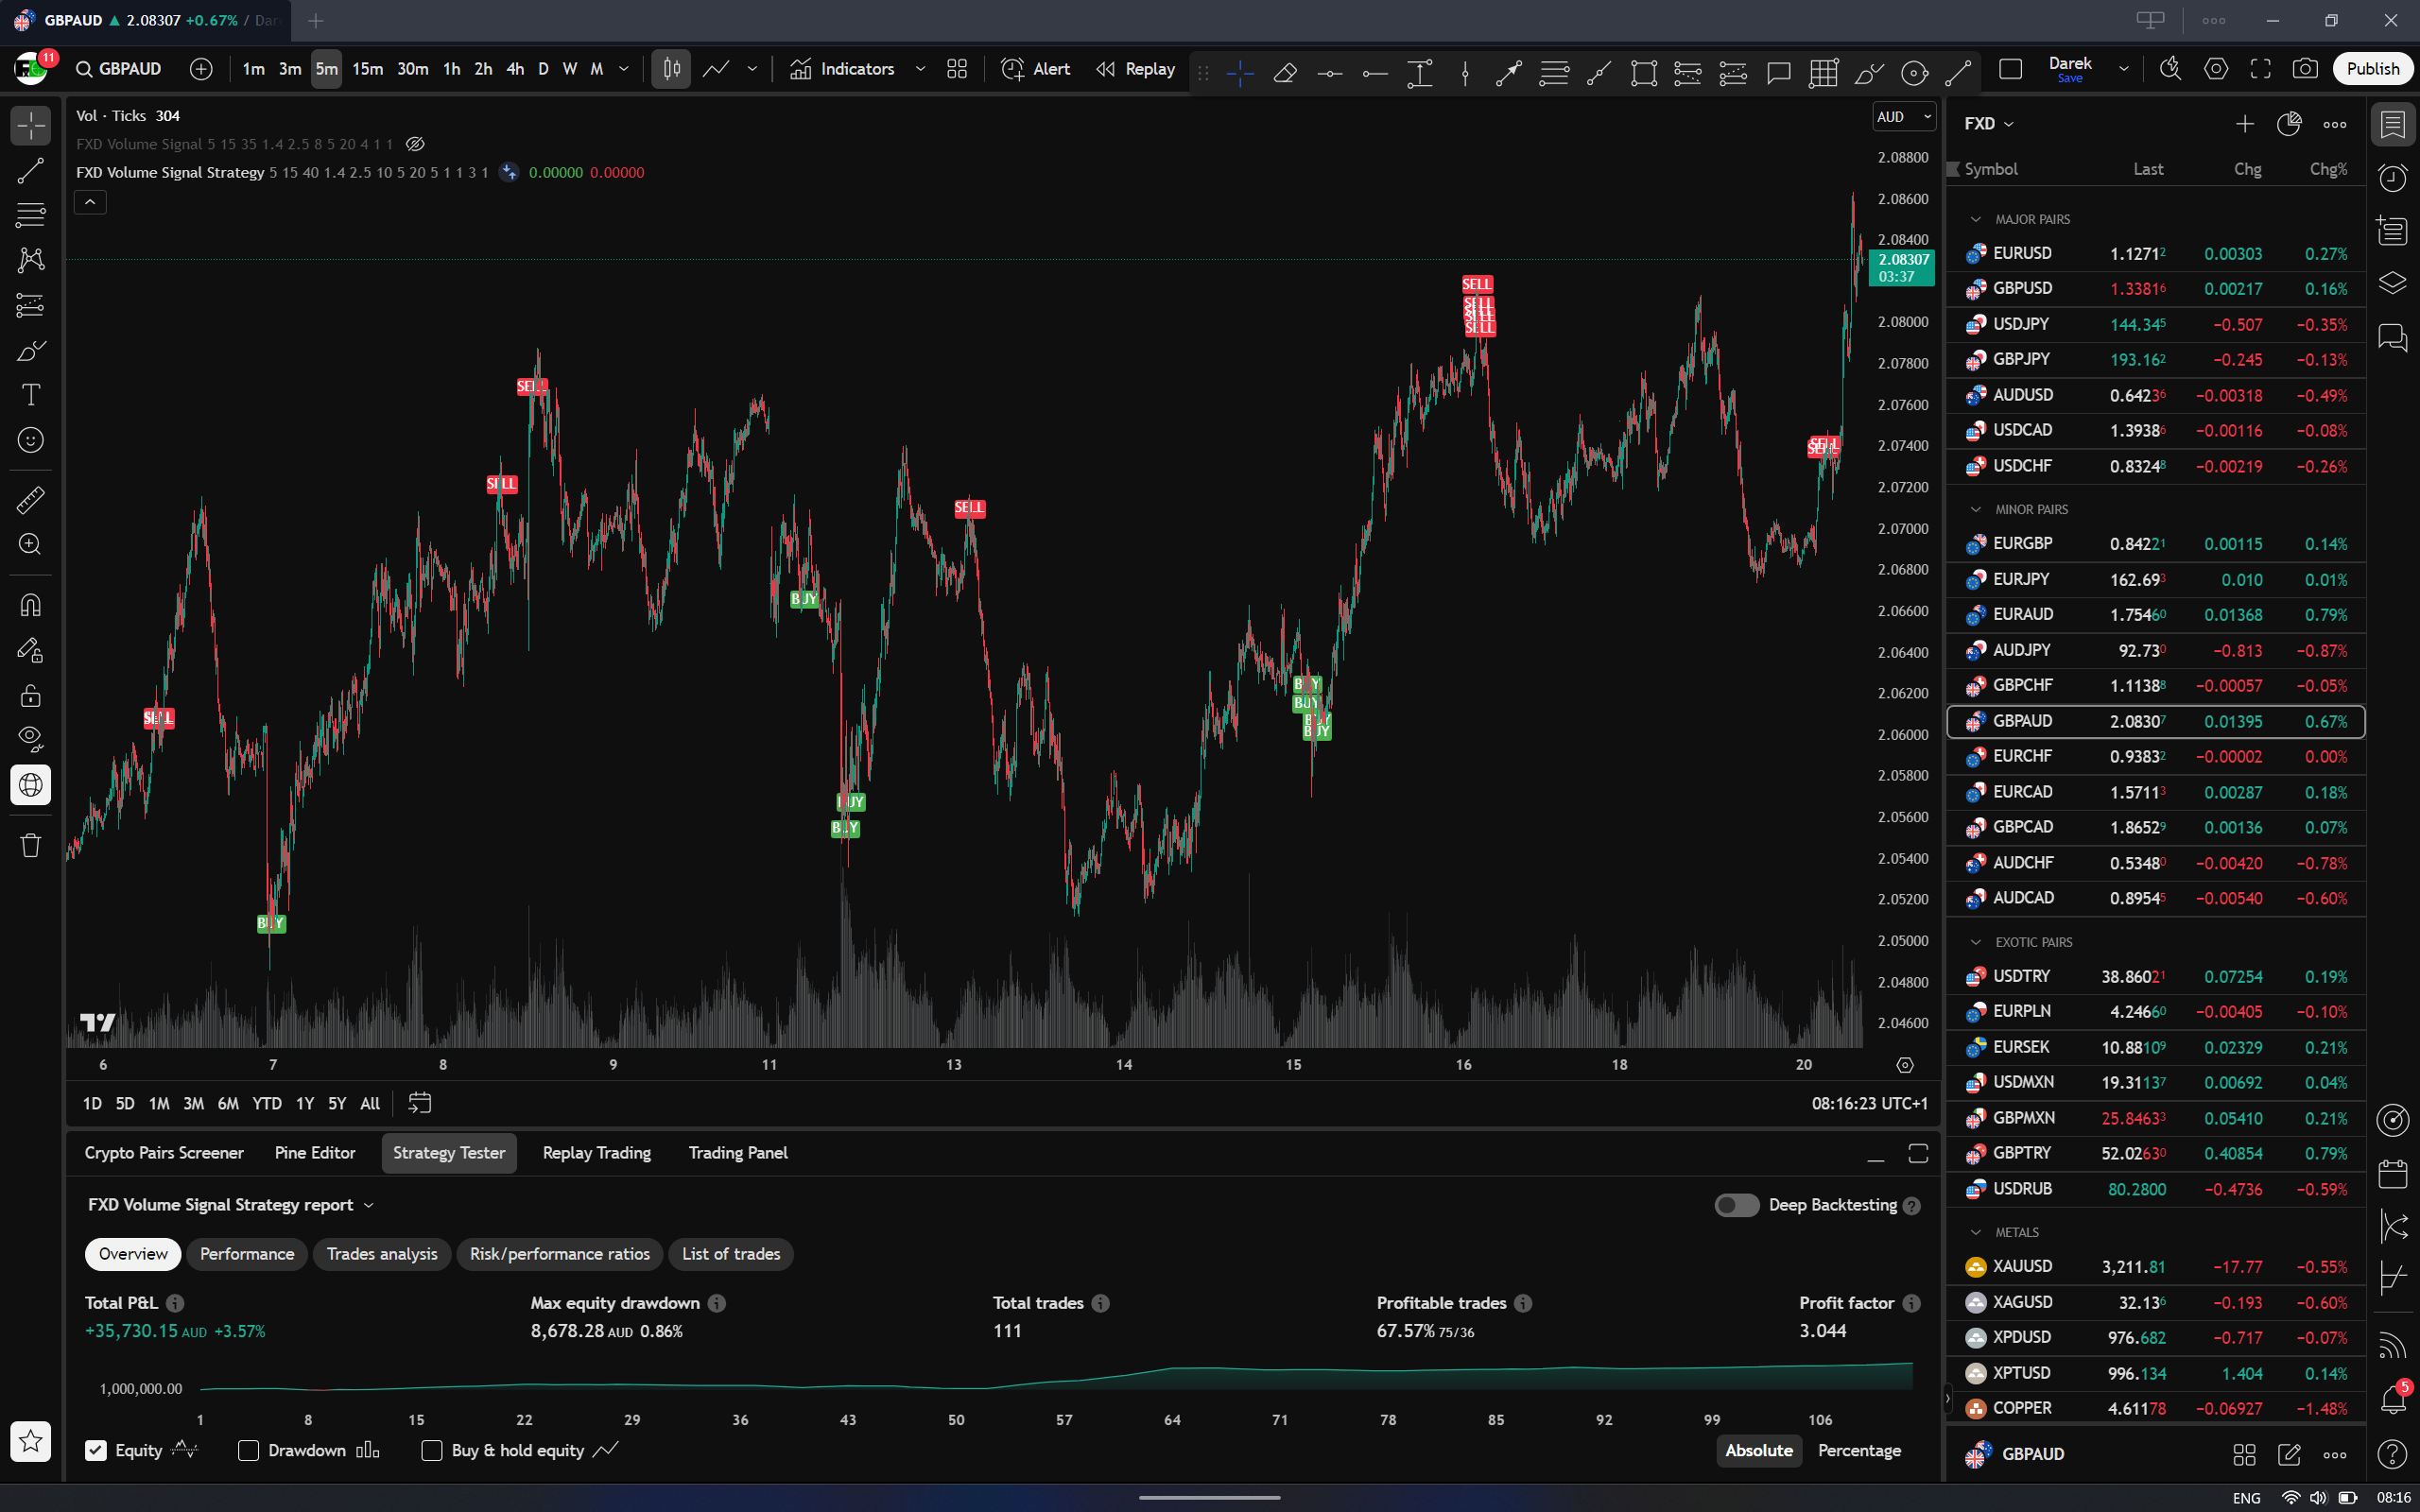Image resolution: width=2420 pixels, height=1512 pixels.
Task: Take a chart snapshot with camera icon
Action: [2305, 69]
